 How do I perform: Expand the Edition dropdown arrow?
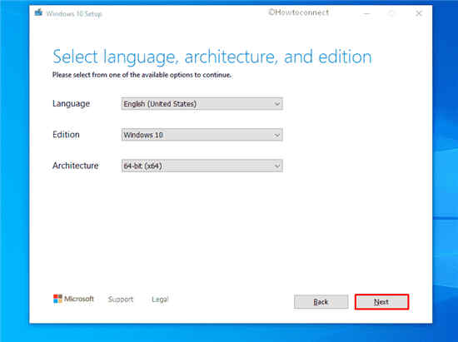click(277, 135)
